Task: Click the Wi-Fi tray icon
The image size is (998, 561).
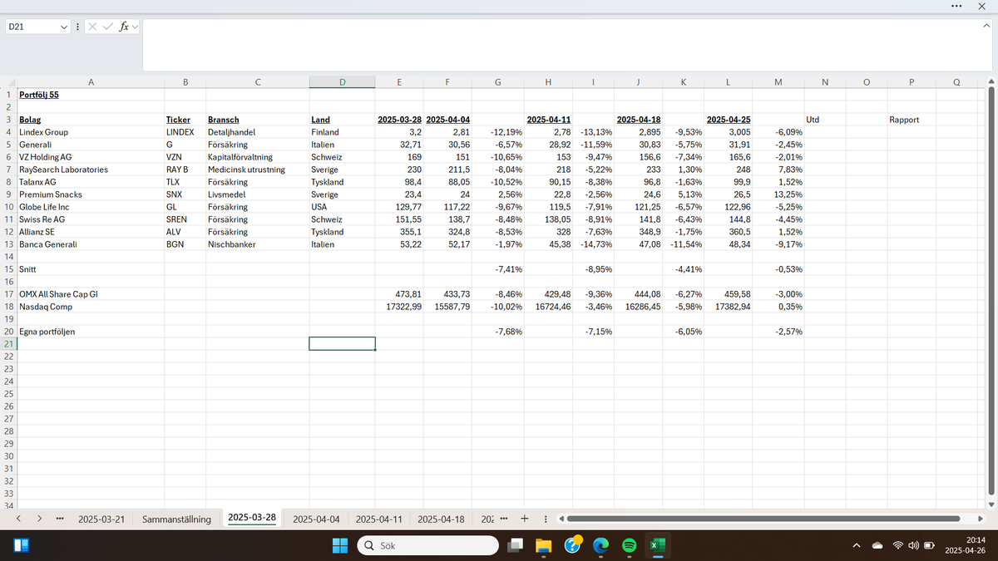Action: pos(898,546)
